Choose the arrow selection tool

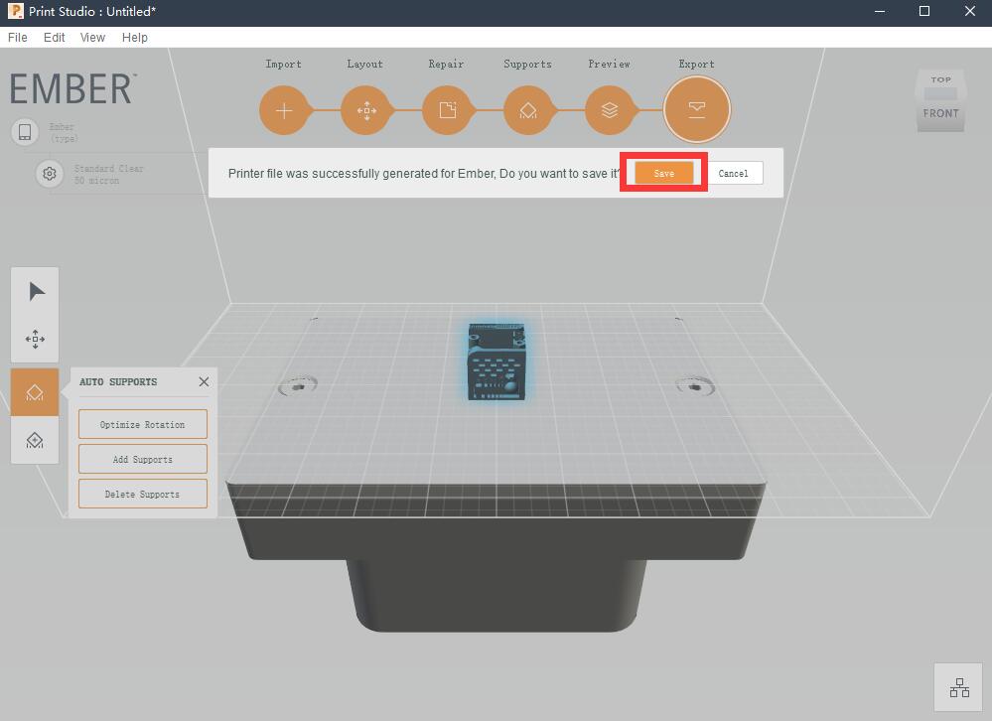(36, 291)
